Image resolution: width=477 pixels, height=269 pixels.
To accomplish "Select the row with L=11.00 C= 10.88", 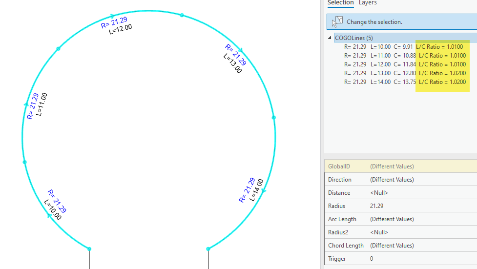I will coord(405,56).
